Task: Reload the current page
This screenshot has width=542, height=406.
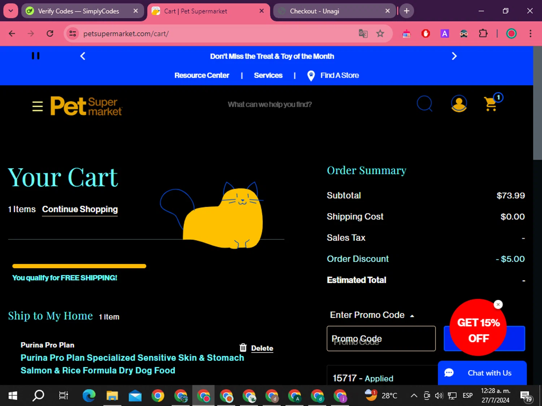Action: 50,34
